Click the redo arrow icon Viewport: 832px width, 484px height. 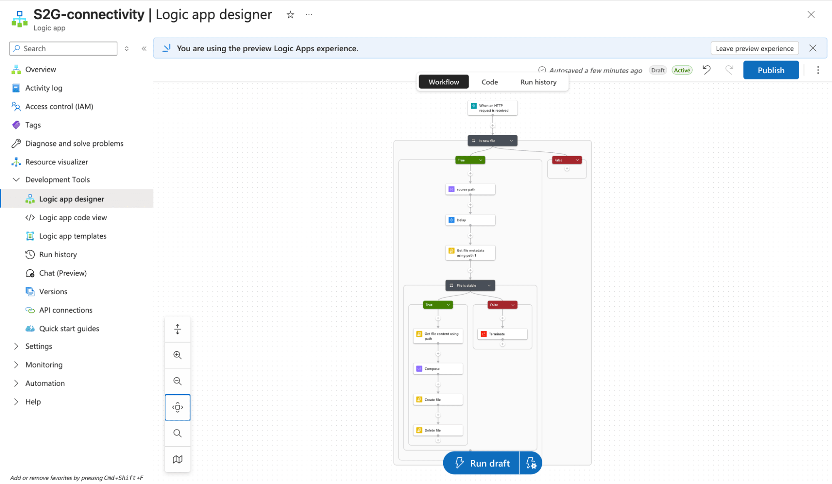click(x=729, y=70)
